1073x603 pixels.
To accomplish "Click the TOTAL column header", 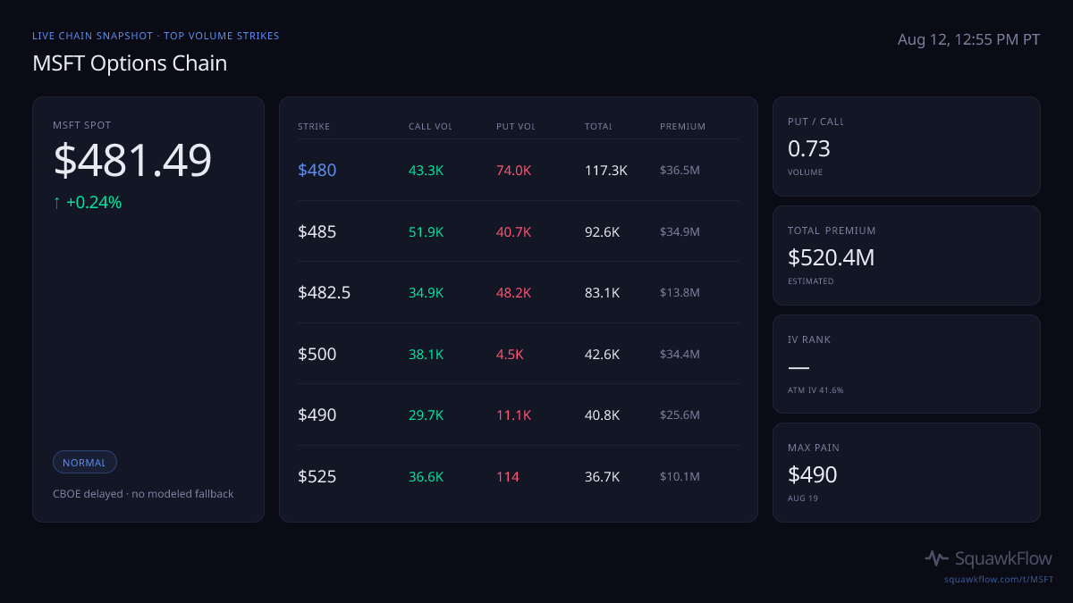I will 598,127.
